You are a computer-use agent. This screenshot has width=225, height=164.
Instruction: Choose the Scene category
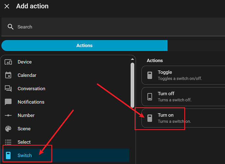click(24, 129)
